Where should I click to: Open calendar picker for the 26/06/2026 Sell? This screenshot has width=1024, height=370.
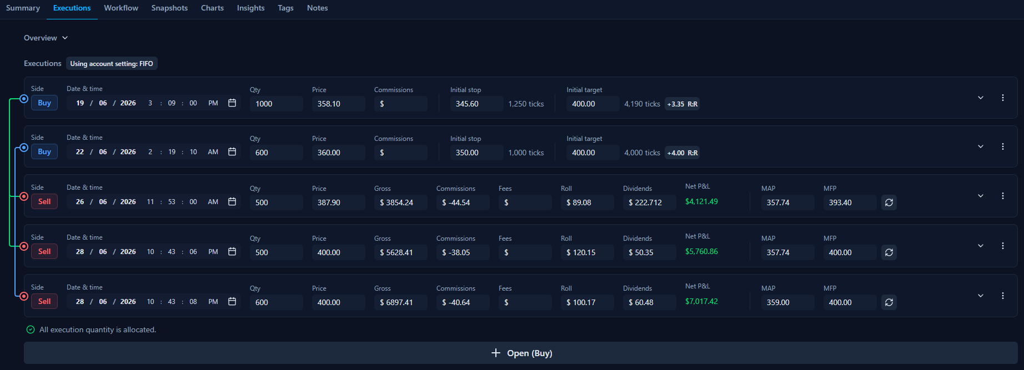tap(232, 201)
